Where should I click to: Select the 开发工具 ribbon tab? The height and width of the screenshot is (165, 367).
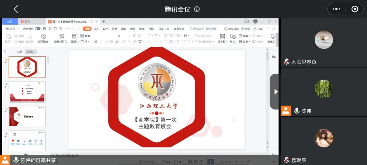pos(163,29)
